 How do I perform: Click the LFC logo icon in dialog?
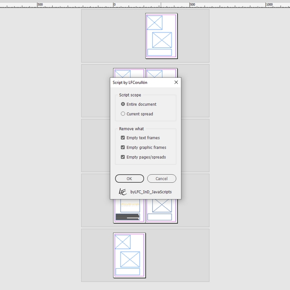coord(123,192)
